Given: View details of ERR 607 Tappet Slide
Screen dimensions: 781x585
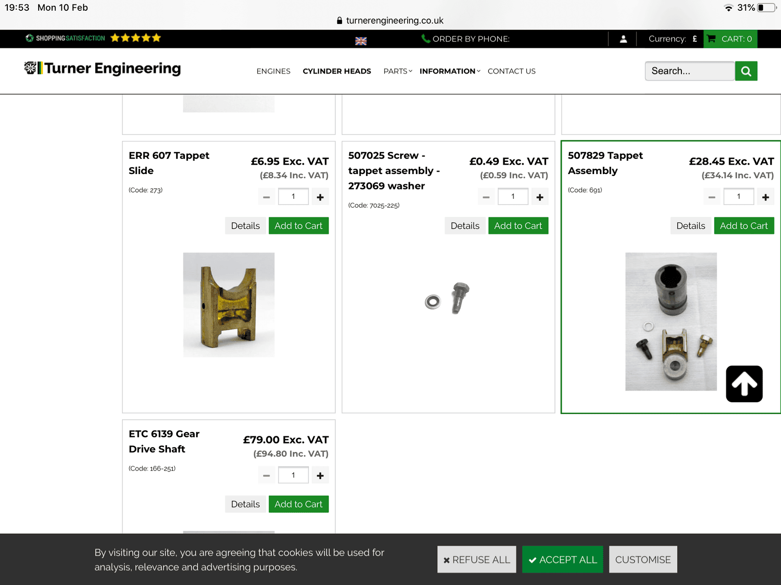Looking at the screenshot, I should [246, 226].
